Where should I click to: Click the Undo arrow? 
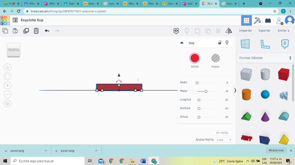47,31
